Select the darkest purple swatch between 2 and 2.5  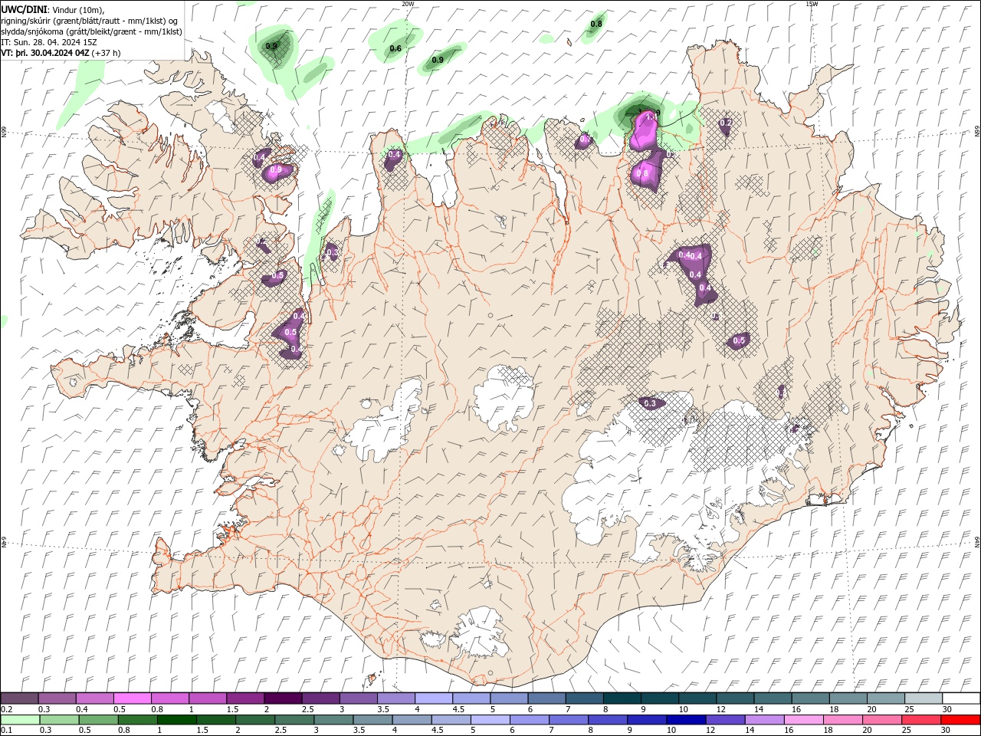click(x=283, y=698)
